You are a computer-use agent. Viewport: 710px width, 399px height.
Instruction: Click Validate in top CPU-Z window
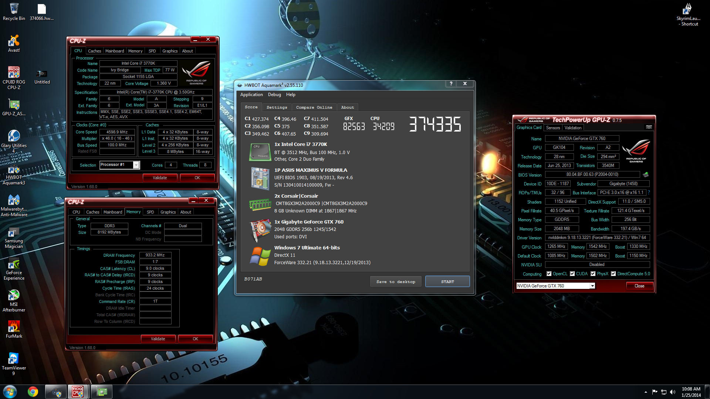160,178
